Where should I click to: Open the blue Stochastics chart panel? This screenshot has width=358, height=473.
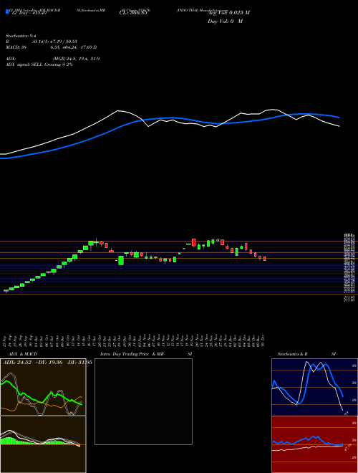tap(314, 387)
